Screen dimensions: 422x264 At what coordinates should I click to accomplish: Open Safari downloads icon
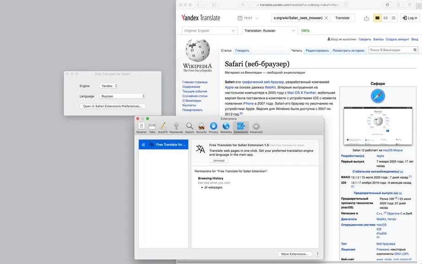[x=387, y=5]
